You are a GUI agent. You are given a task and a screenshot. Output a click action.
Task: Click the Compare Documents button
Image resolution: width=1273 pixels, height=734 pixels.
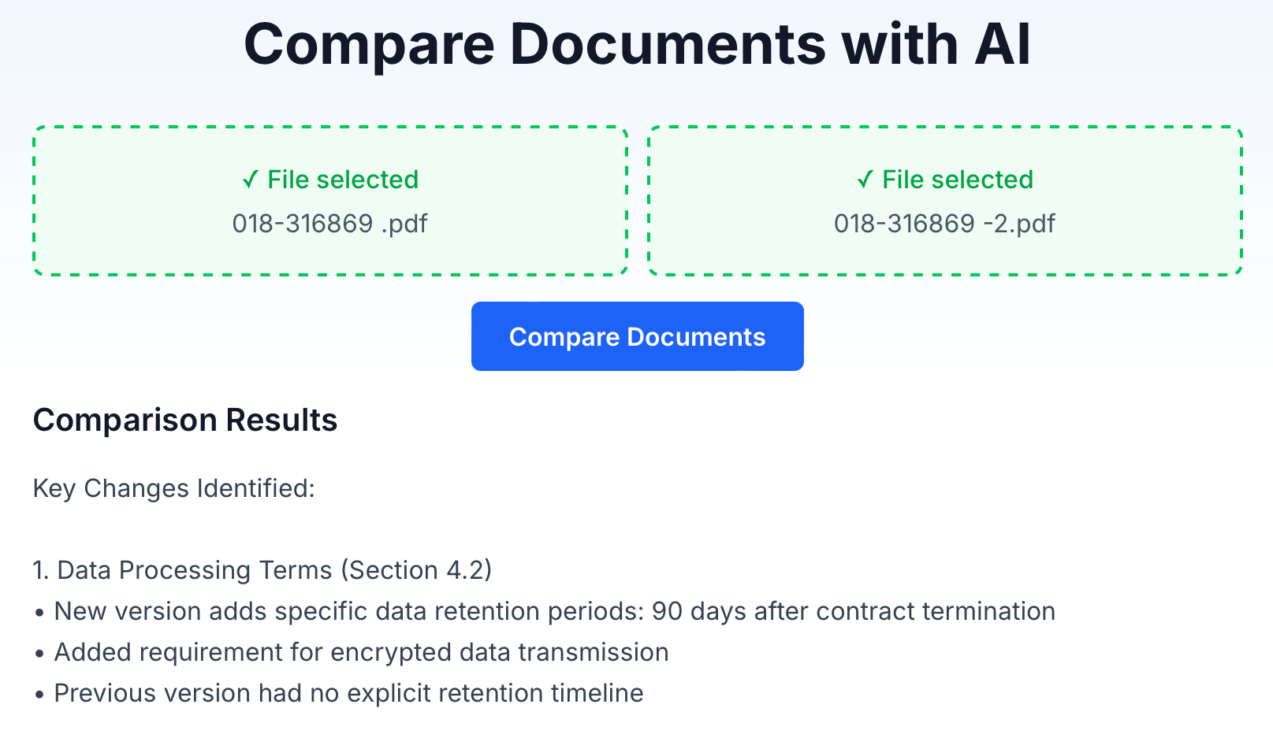637,336
